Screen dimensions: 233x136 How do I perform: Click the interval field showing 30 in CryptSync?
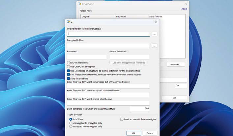pos(181,86)
